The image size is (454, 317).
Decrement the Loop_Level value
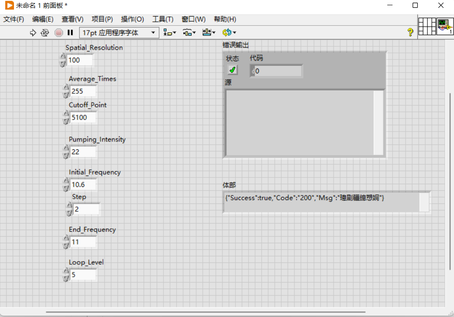[66, 279]
